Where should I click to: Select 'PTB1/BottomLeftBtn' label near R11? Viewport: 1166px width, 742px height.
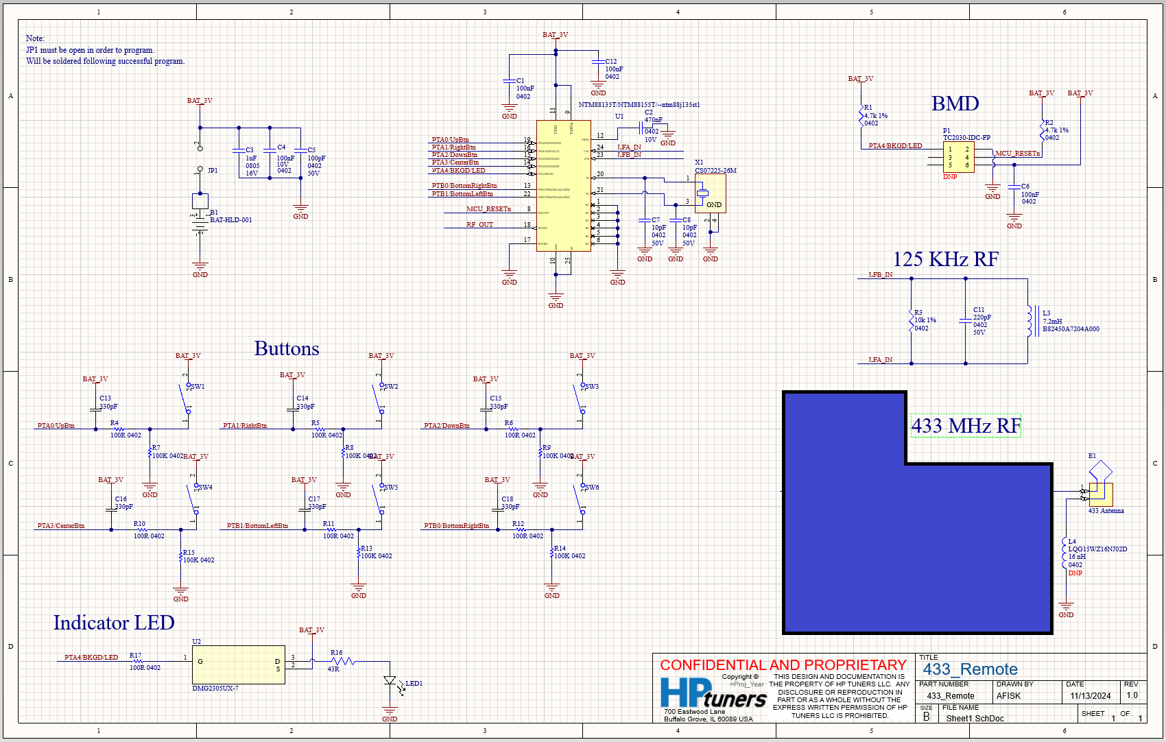(257, 526)
